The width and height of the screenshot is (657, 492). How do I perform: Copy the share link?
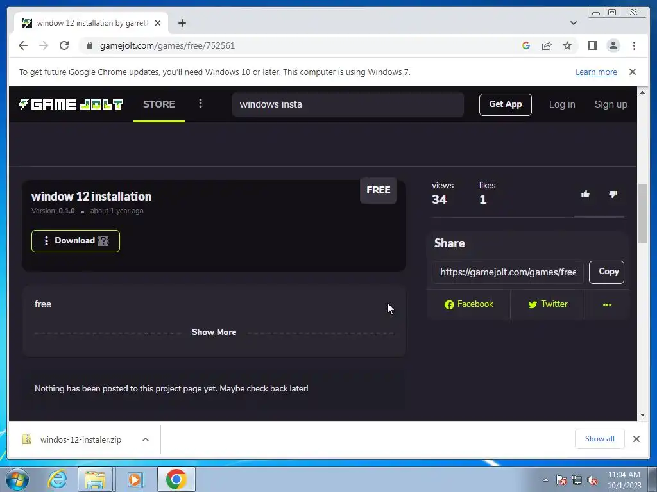[606, 272]
